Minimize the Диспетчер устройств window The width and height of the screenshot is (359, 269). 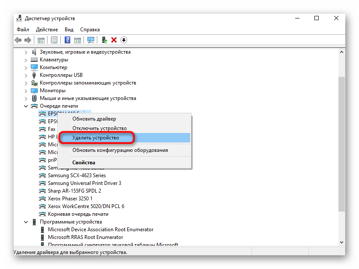coord(297,18)
